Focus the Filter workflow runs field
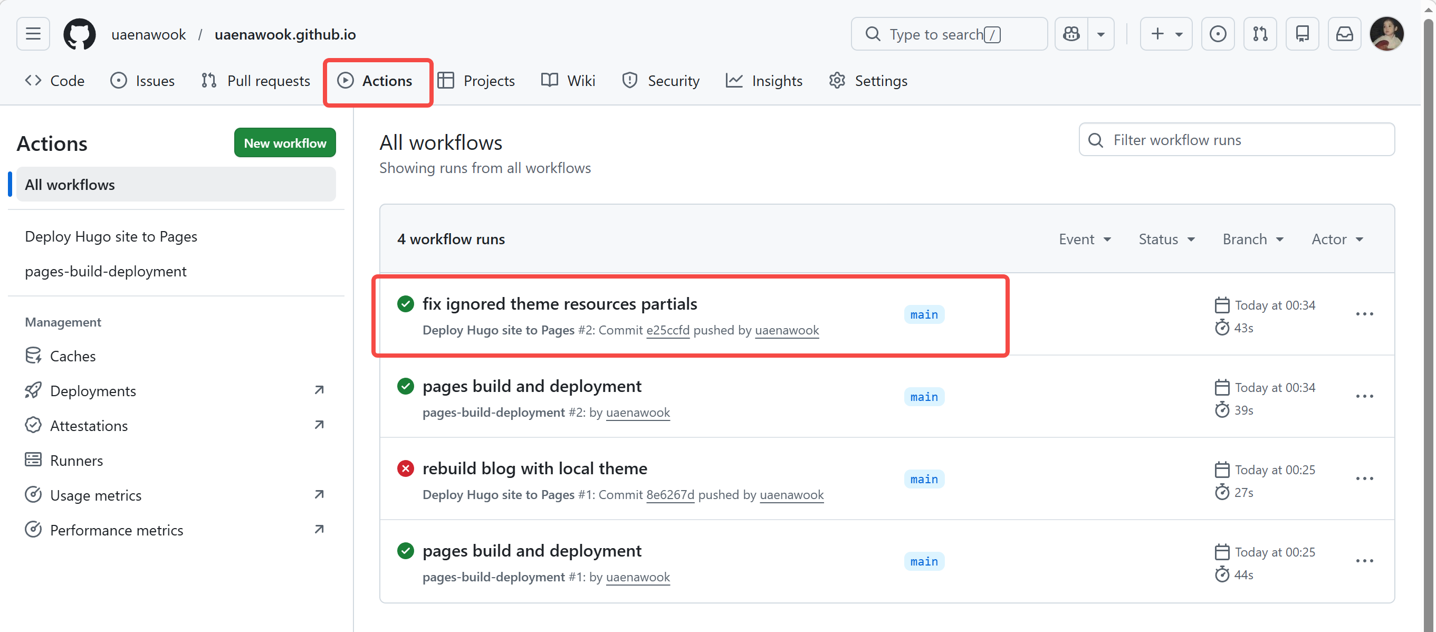This screenshot has height=632, width=1436. [x=1238, y=140]
